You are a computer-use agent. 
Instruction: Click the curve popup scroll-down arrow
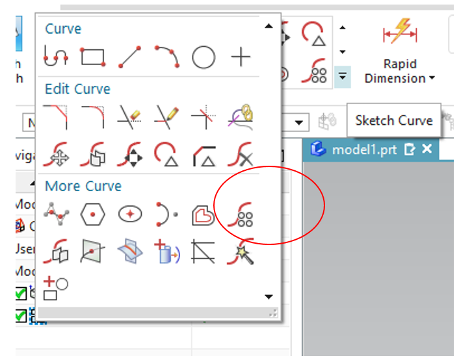tap(269, 297)
